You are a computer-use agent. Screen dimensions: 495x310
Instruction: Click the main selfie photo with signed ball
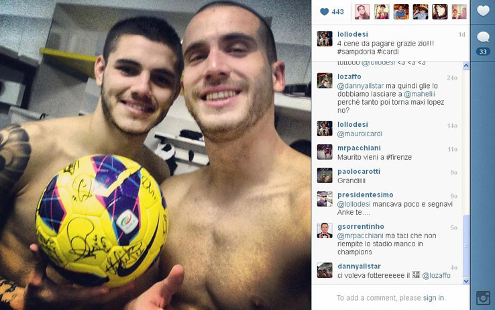coord(156,155)
